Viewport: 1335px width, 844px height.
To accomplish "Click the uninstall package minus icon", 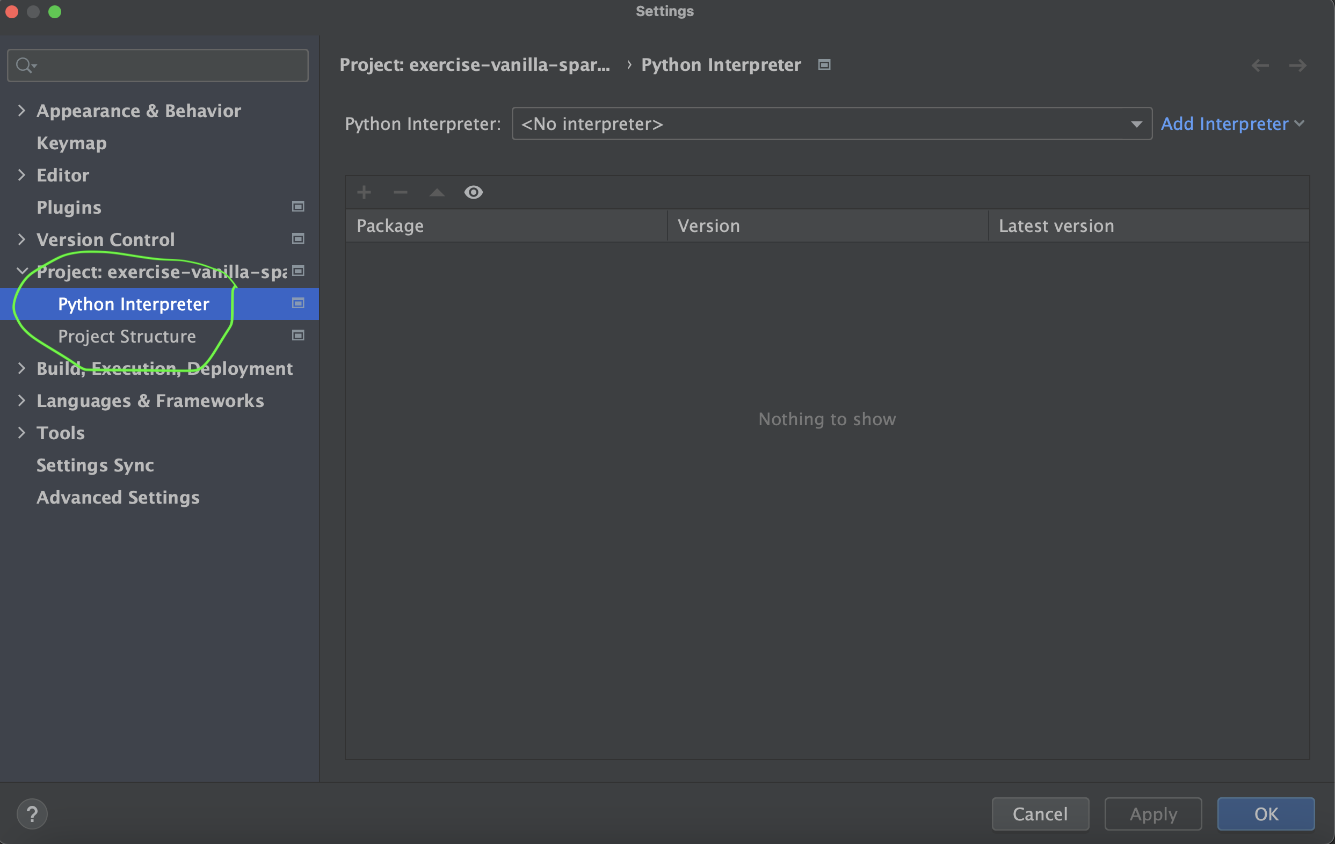I will pyautogui.click(x=400, y=192).
